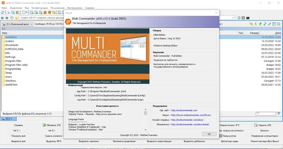Click the unpack archive box icon
This screenshot has height=149, width=283.
[50, 12]
